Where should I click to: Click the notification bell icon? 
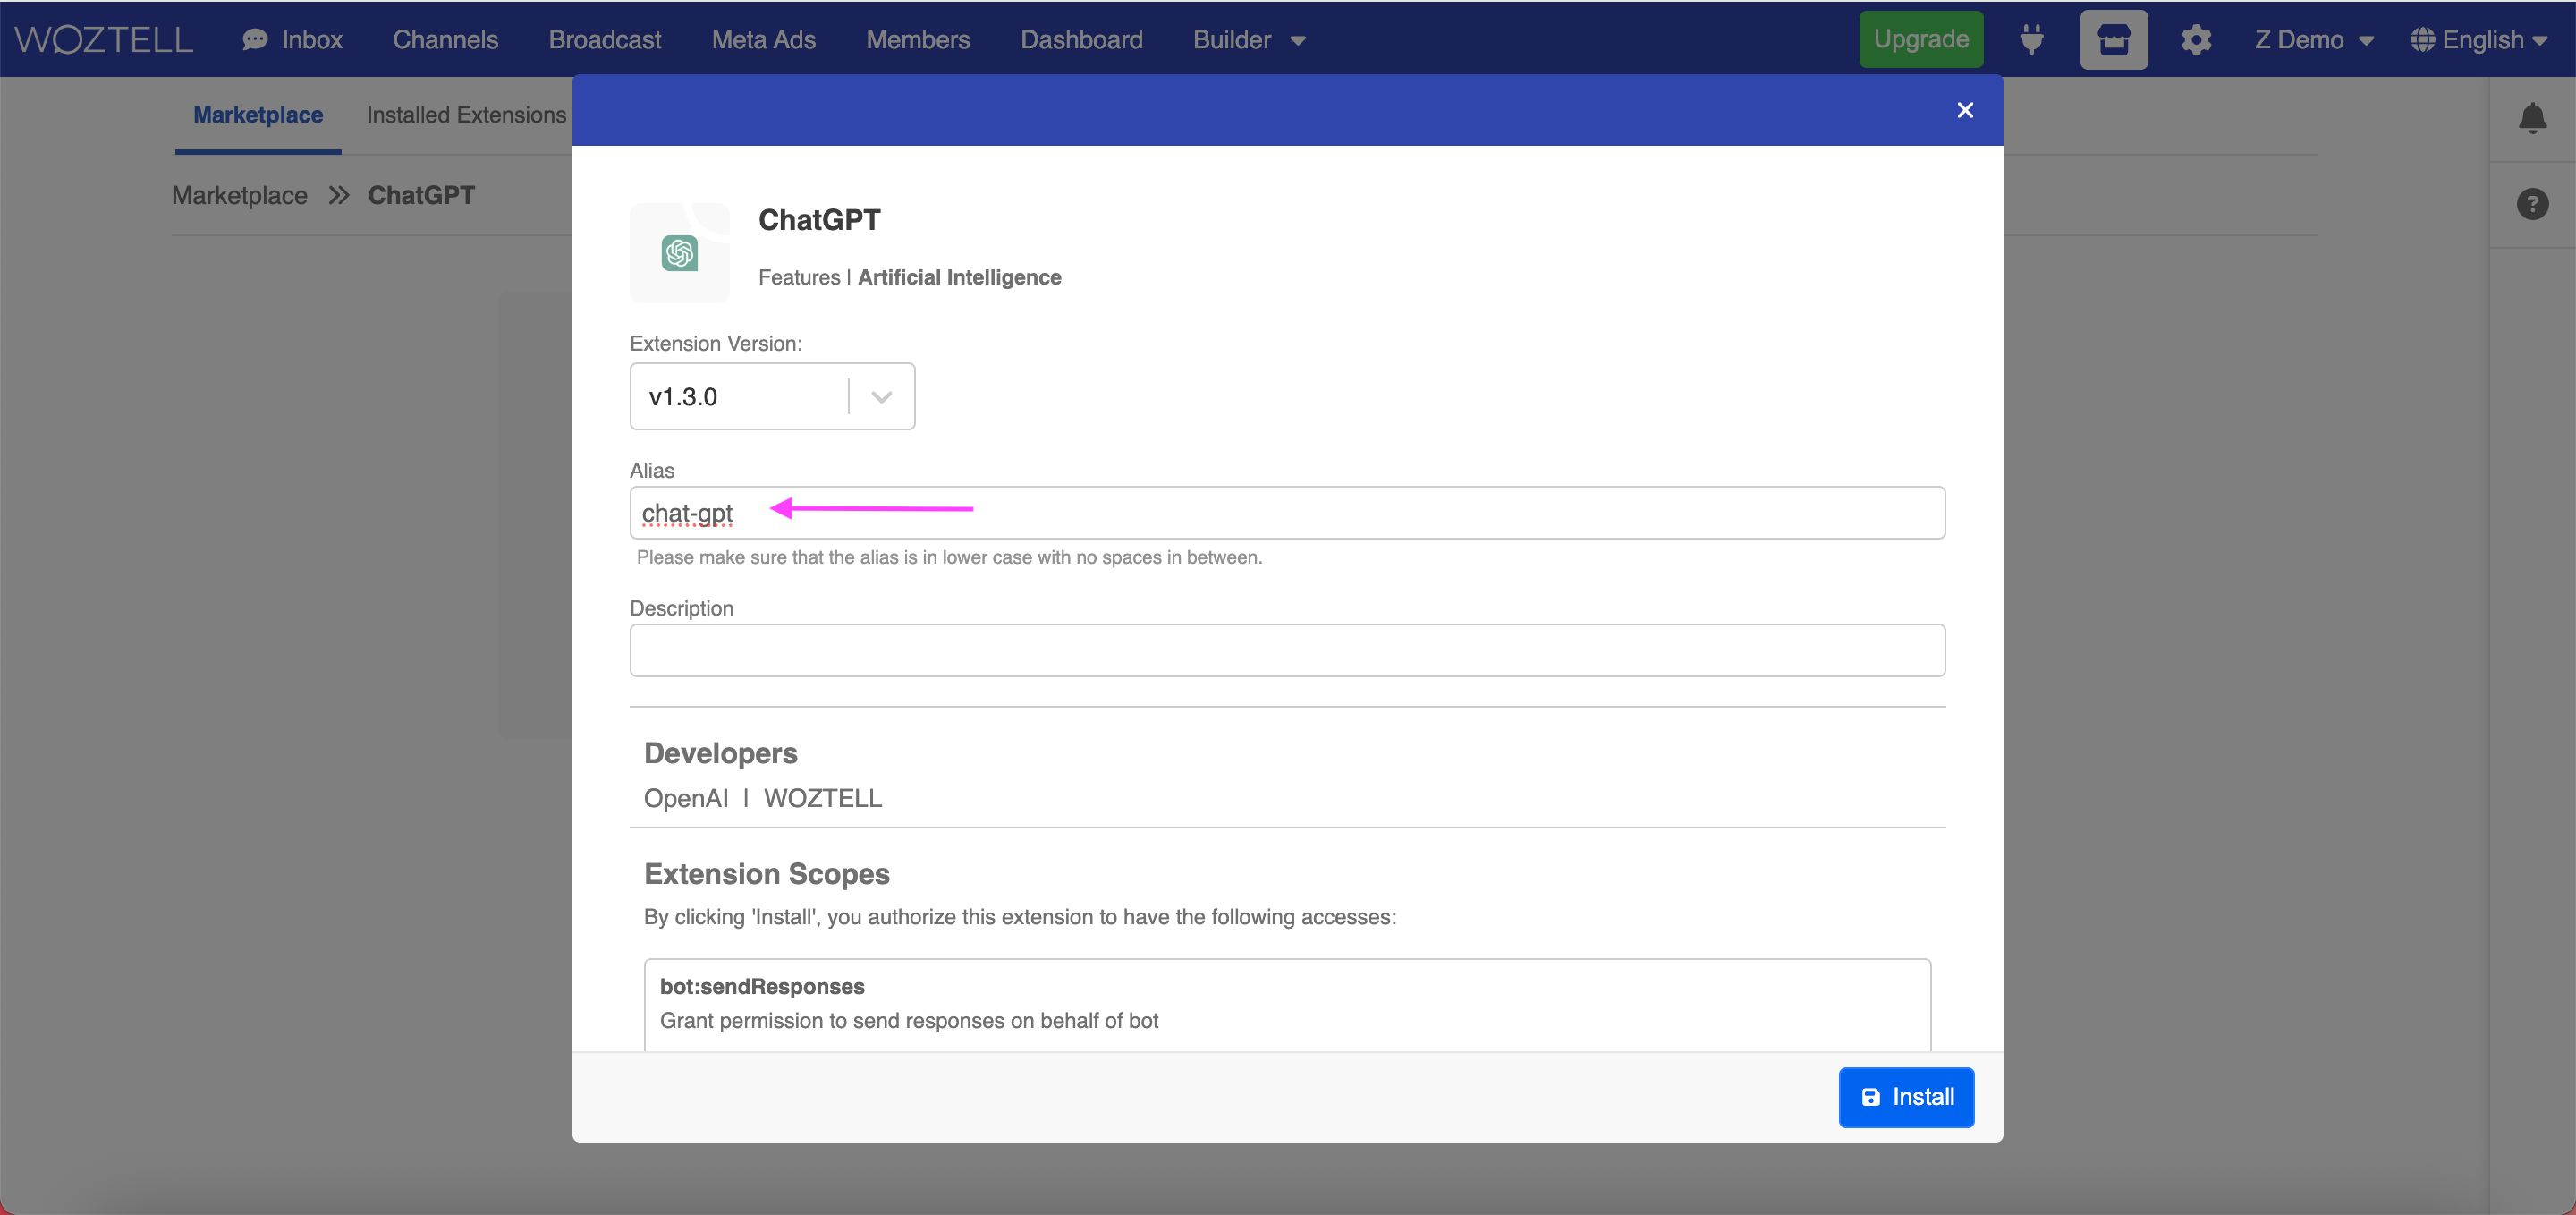tap(2532, 118)
